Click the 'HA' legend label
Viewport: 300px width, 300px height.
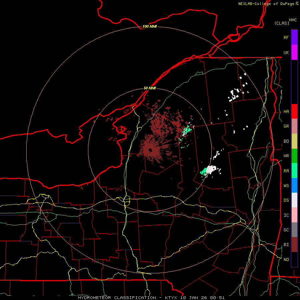(x=286, y=111)
